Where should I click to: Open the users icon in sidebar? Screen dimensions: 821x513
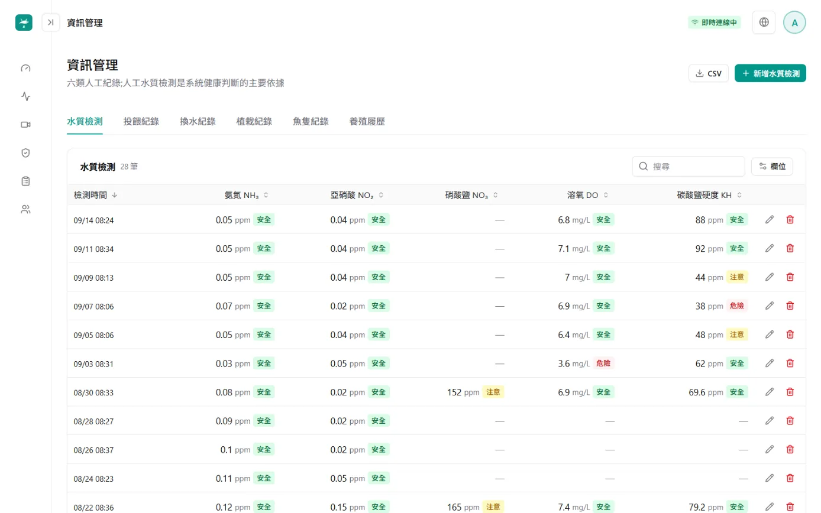[25, 209]
